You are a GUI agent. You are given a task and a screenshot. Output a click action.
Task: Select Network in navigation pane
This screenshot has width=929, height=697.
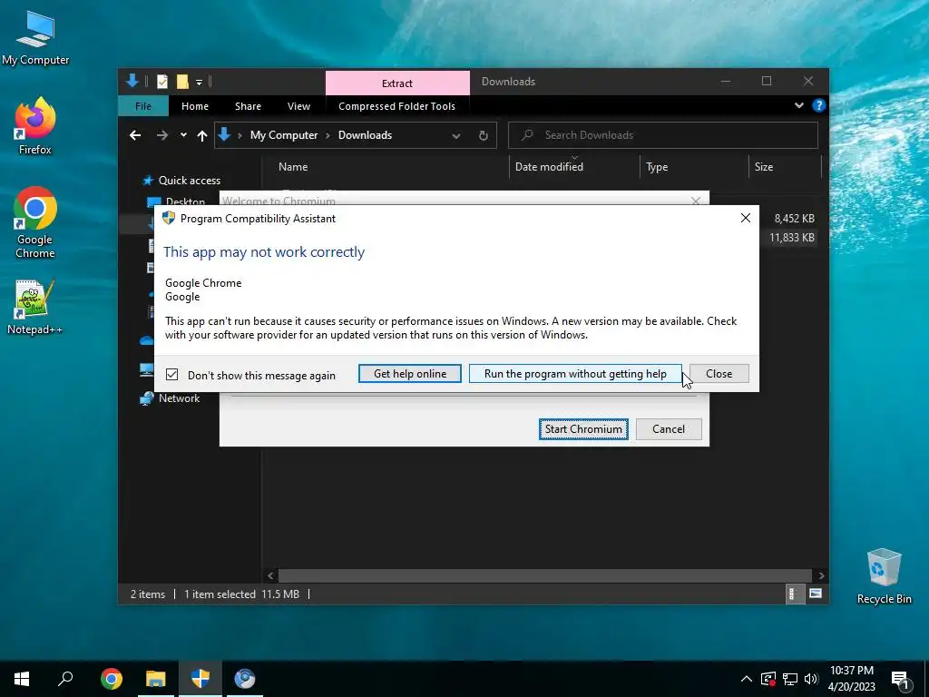pos(170,398)
